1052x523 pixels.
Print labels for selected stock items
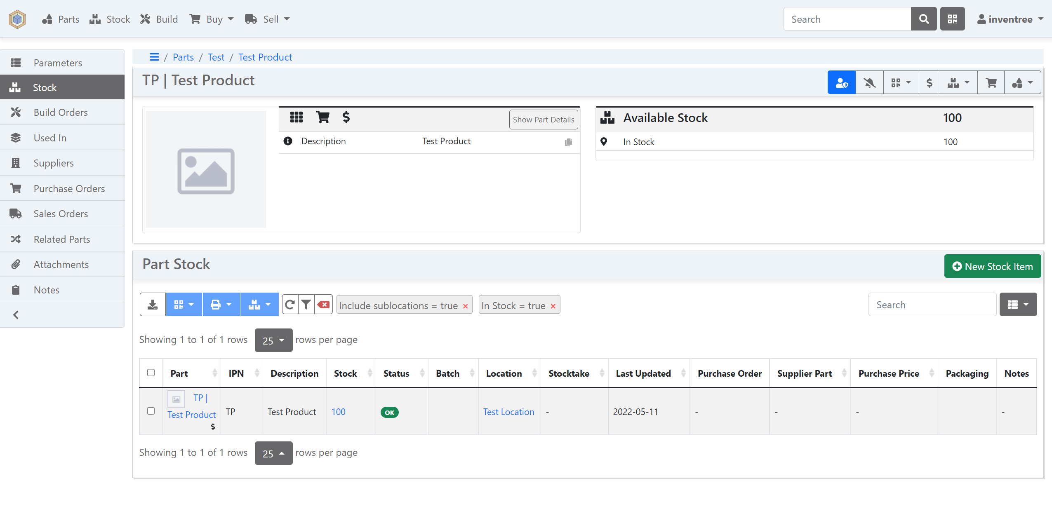point(221,304)
